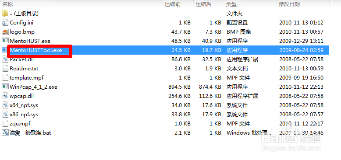Select the logo.bmp file name

[x=22, y=32]
